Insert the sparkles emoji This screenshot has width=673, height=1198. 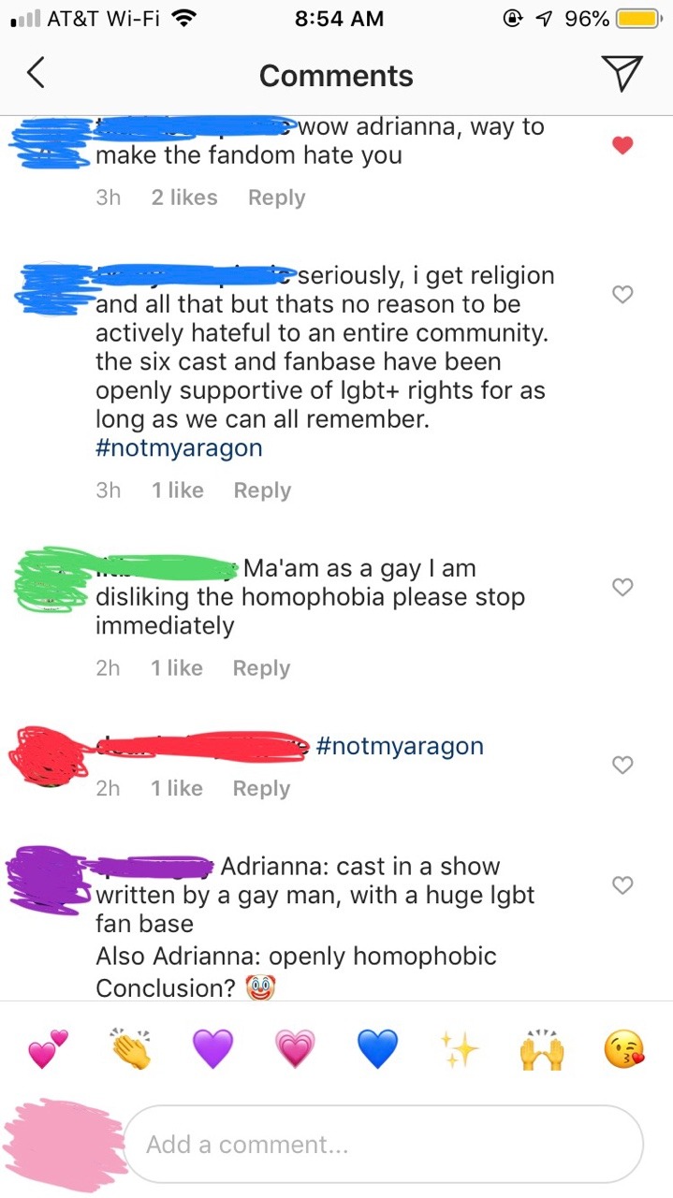coord(460,1049)
